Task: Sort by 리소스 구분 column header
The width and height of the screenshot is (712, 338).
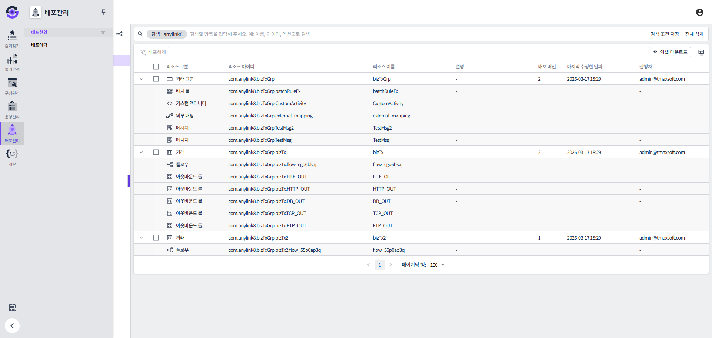Action: (x=177, y=67)
